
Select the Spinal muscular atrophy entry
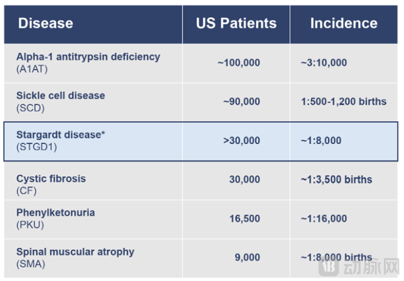[75, 252]
